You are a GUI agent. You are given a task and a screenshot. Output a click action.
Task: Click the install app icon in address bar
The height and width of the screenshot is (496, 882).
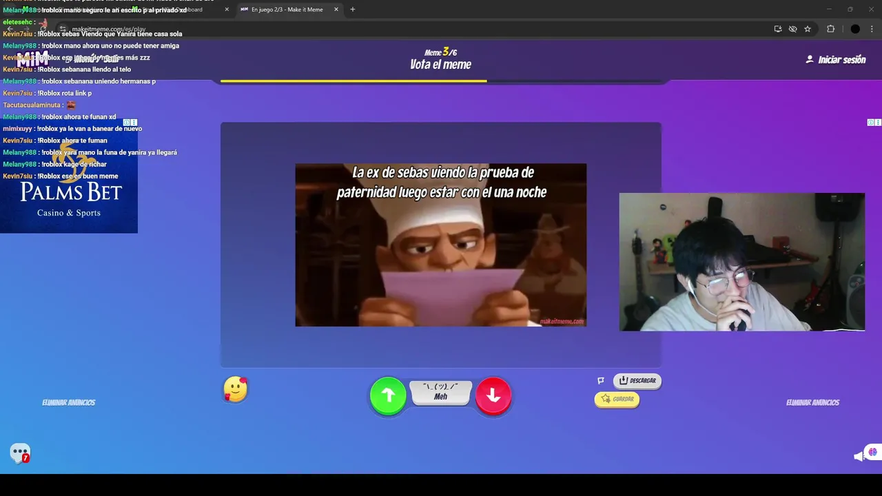(x=778, y=29)
